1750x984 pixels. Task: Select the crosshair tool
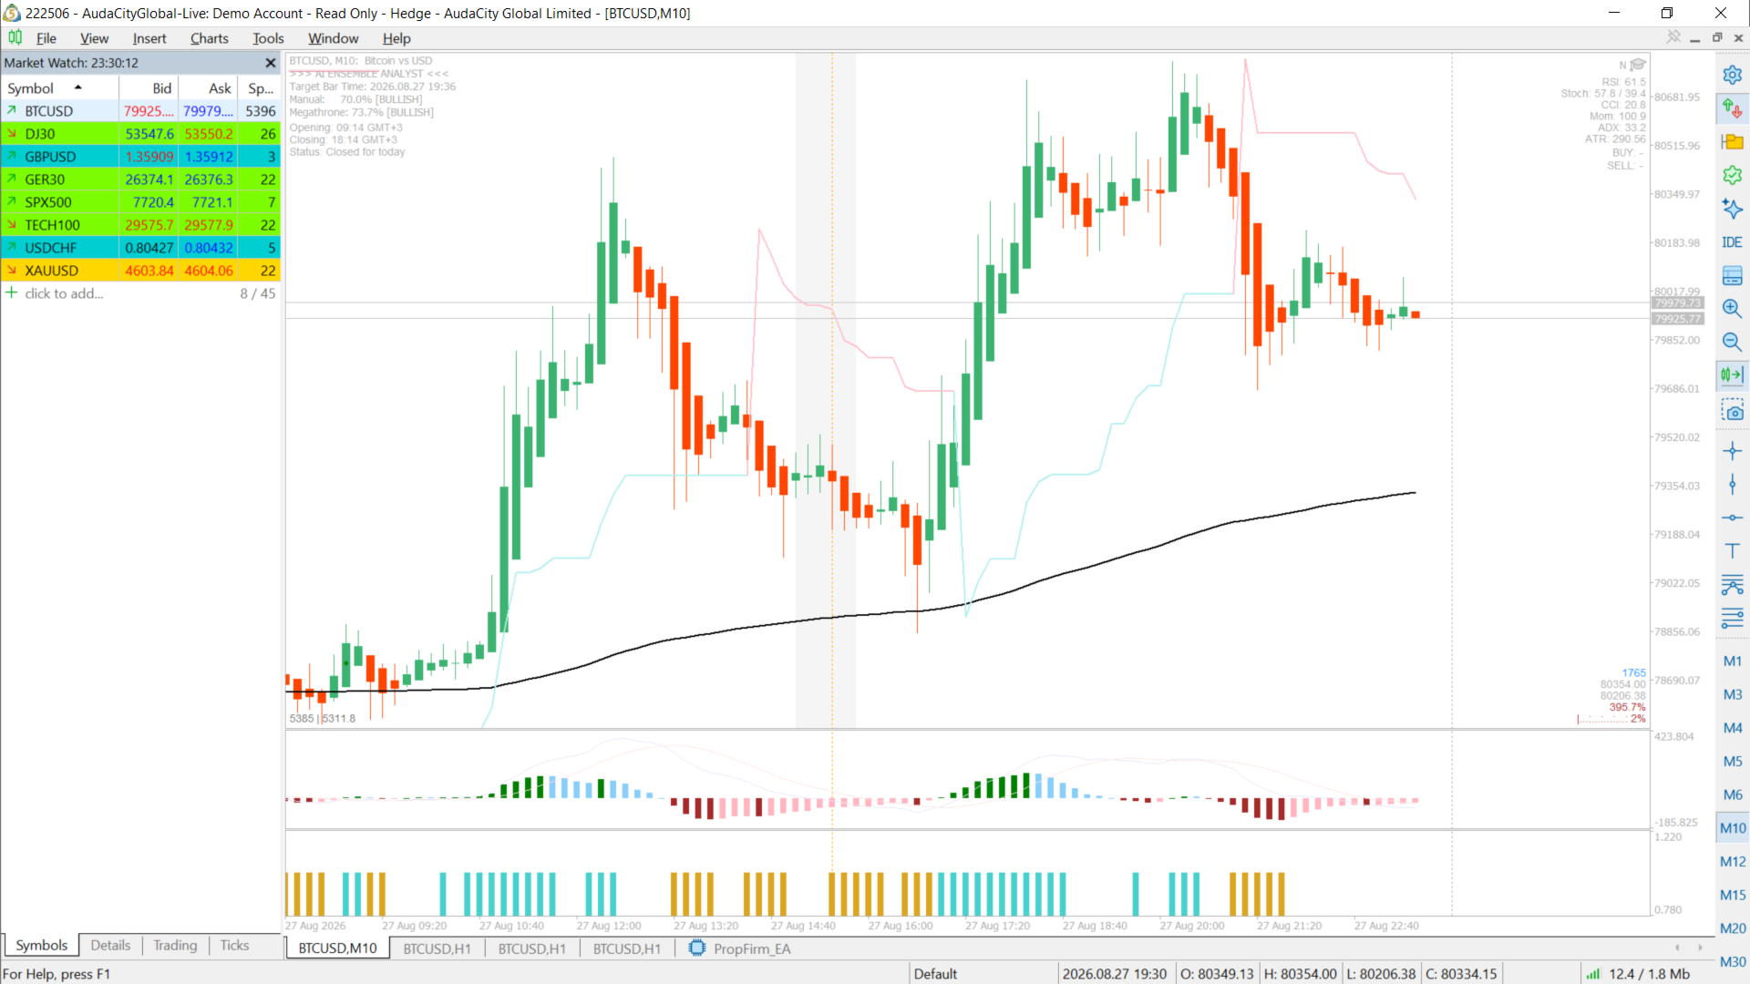click(x=1732, y=451)
